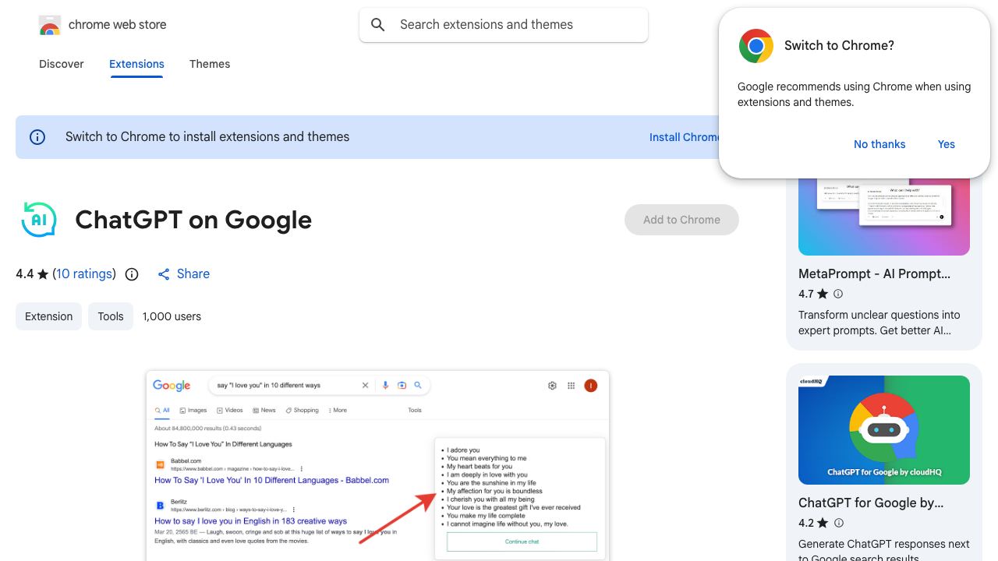
Task: Click the ChatGPT on Google heading
Action: (x=193, y=220)
